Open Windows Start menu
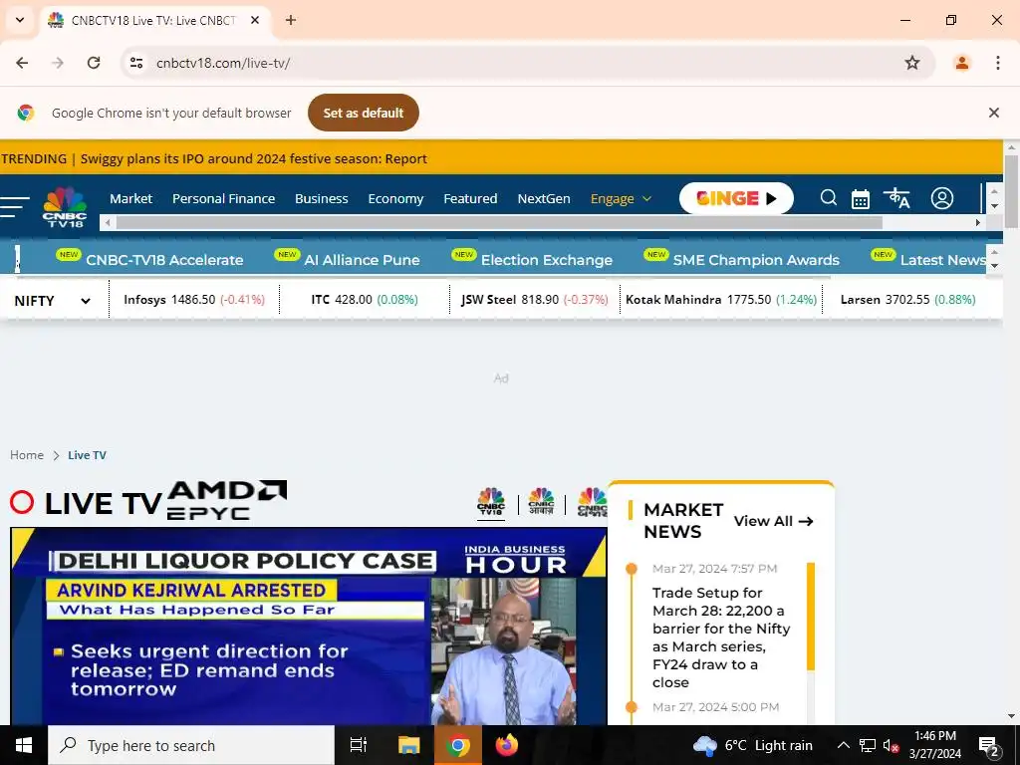This screenshot has width=1020, height=765. coord(24,745)
